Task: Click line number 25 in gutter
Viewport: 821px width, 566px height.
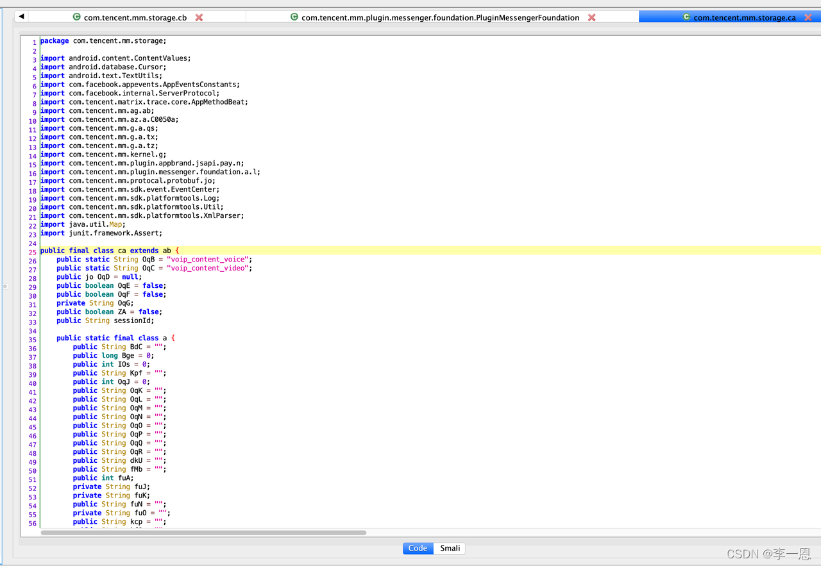Action: pos(33,252)
